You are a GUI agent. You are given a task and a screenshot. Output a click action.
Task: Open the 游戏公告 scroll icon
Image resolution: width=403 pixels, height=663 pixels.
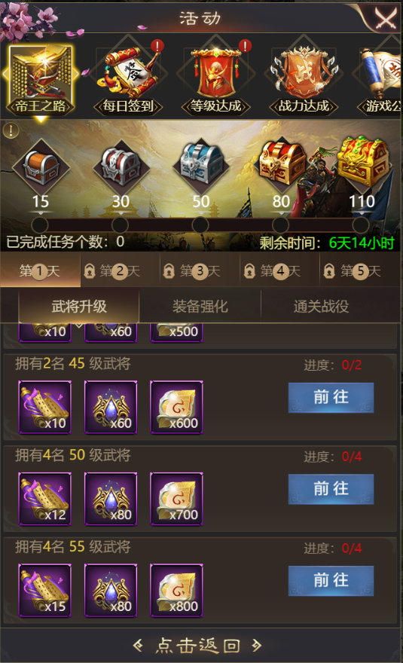tap(380, 78)
